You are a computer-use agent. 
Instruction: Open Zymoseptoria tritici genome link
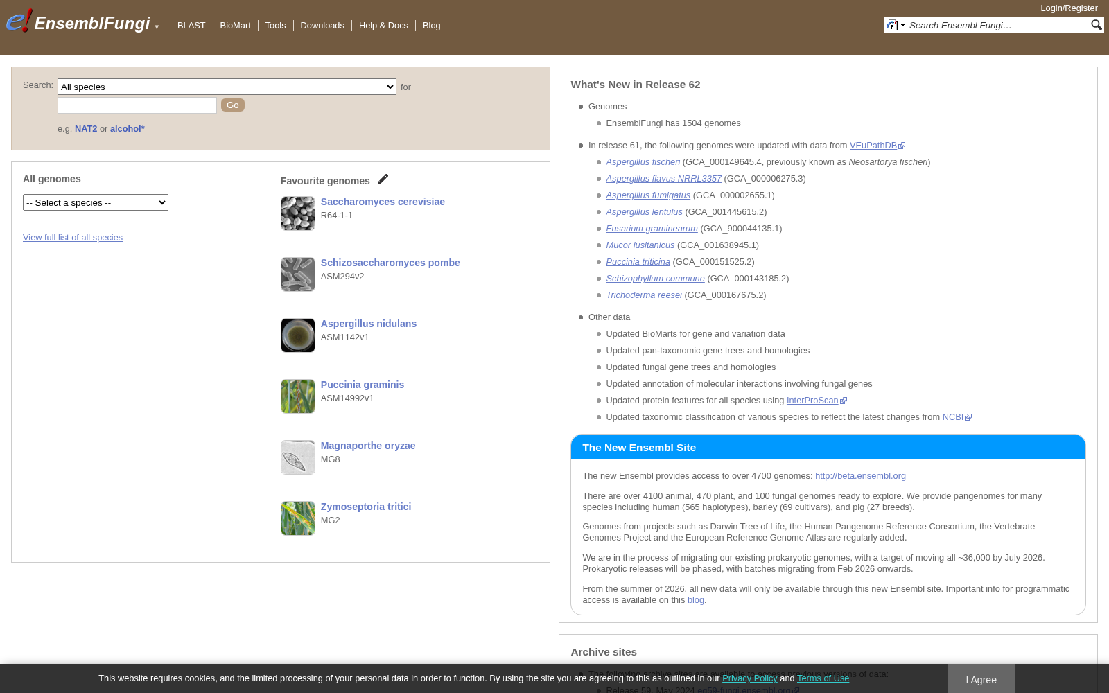tap(366, 507)
